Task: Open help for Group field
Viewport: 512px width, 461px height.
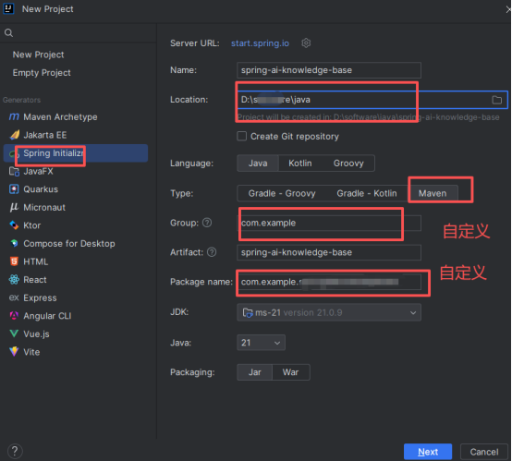Action: (x=207, y=223)
